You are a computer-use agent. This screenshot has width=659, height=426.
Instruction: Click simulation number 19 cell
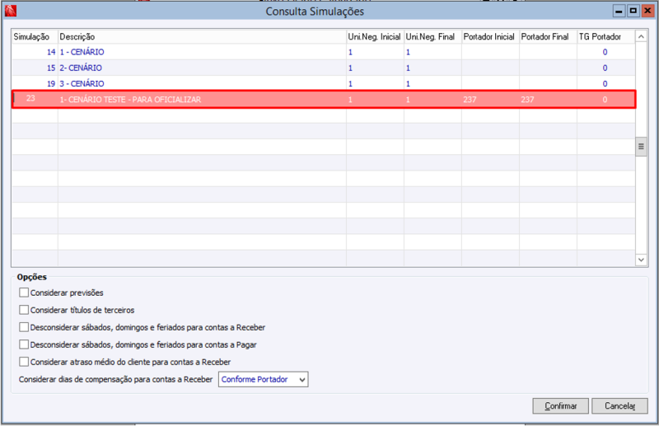pyautogui.click(x=35, y=84)
